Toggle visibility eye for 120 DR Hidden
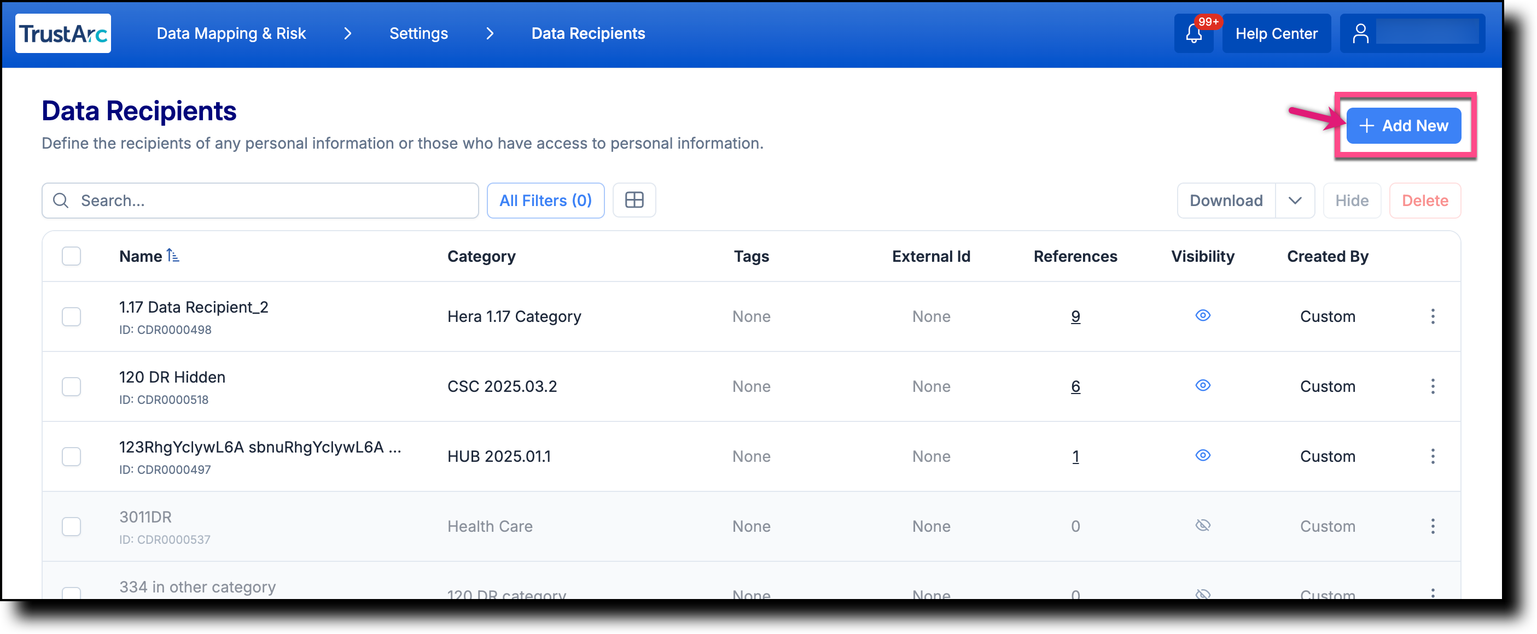Image resolution: width=1537 pixels, height=634 pixels. click(1203, 386)
